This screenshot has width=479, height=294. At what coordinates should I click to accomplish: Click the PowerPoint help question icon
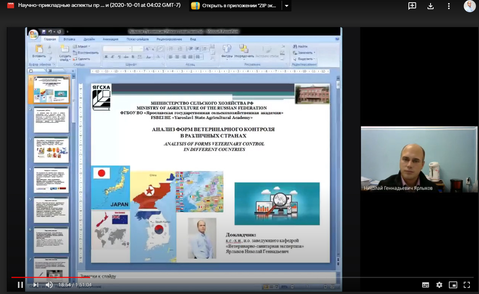click(x=337, y=39)
